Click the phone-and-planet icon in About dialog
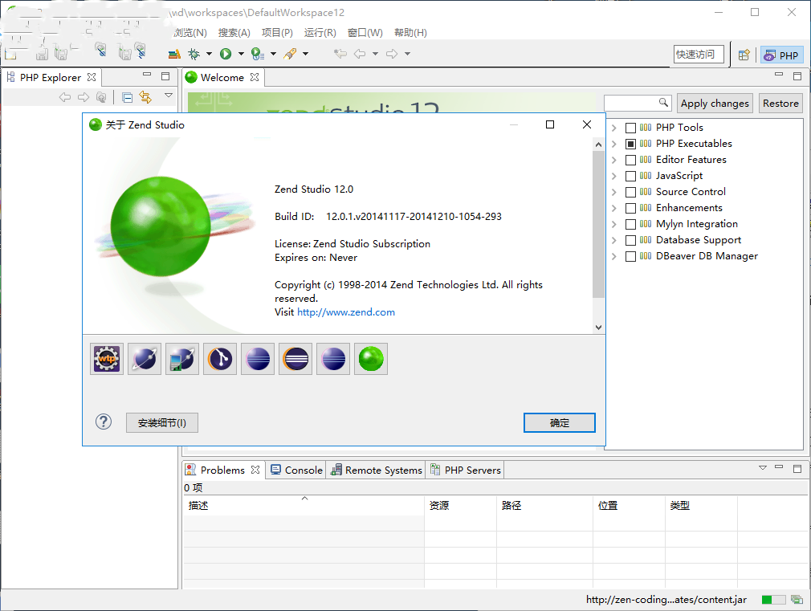Viewport: 811px width, 611px height. click(x=182, y=359)
